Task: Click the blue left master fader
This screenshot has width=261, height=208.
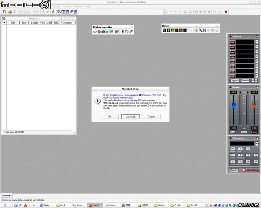Action: [234, 106]
